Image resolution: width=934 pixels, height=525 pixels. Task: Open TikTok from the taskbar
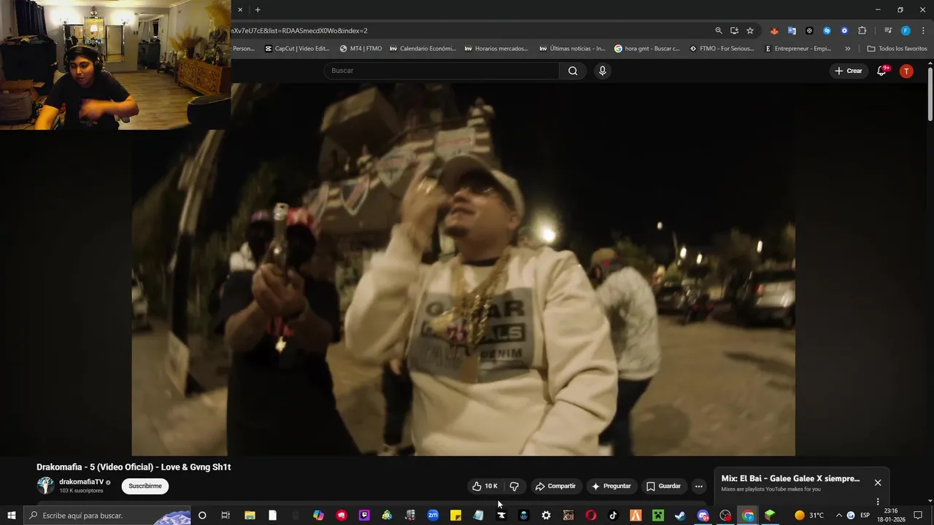[x=613, y=516]
